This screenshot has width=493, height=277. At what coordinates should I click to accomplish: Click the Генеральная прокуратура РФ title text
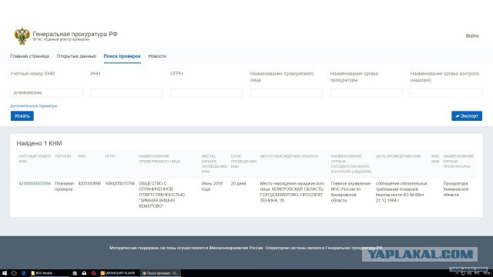coord(75,34)
